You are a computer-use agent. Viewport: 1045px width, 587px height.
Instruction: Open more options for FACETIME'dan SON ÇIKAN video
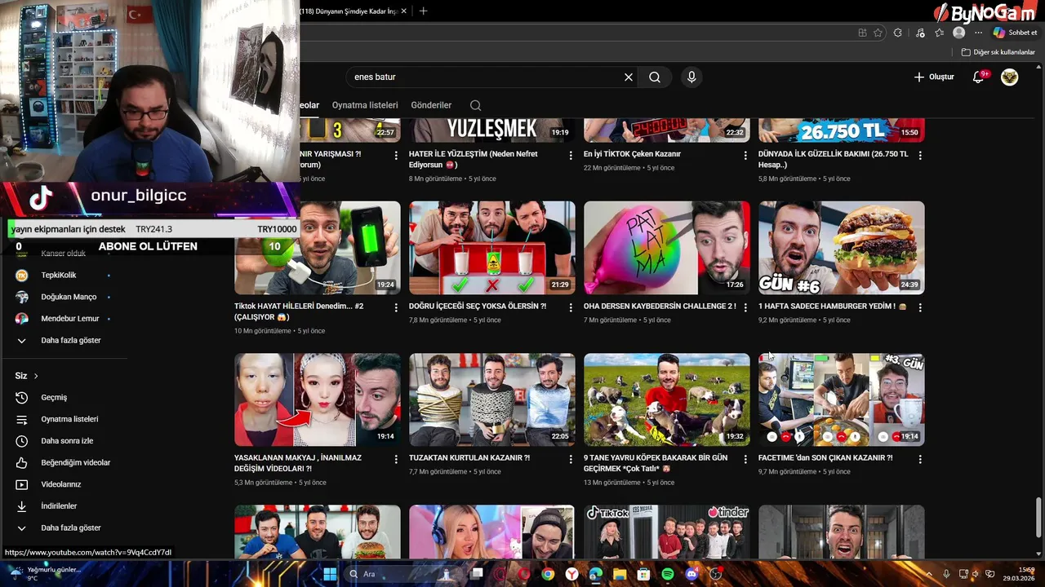tap(920, 459)
